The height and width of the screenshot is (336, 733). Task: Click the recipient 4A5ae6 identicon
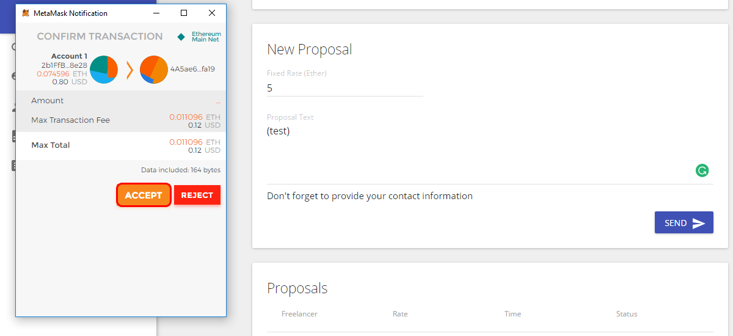(x=154, y=69)
